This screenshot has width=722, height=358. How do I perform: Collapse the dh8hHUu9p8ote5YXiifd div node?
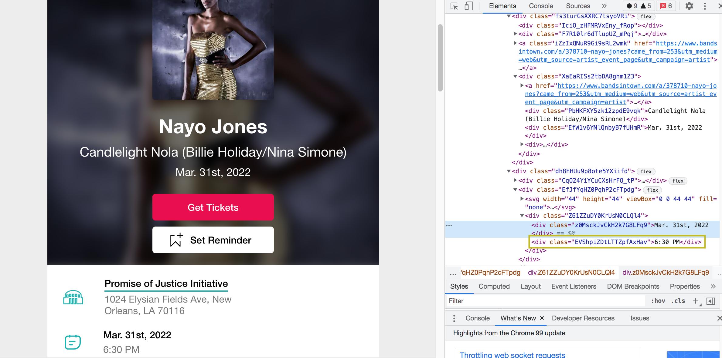509,171
